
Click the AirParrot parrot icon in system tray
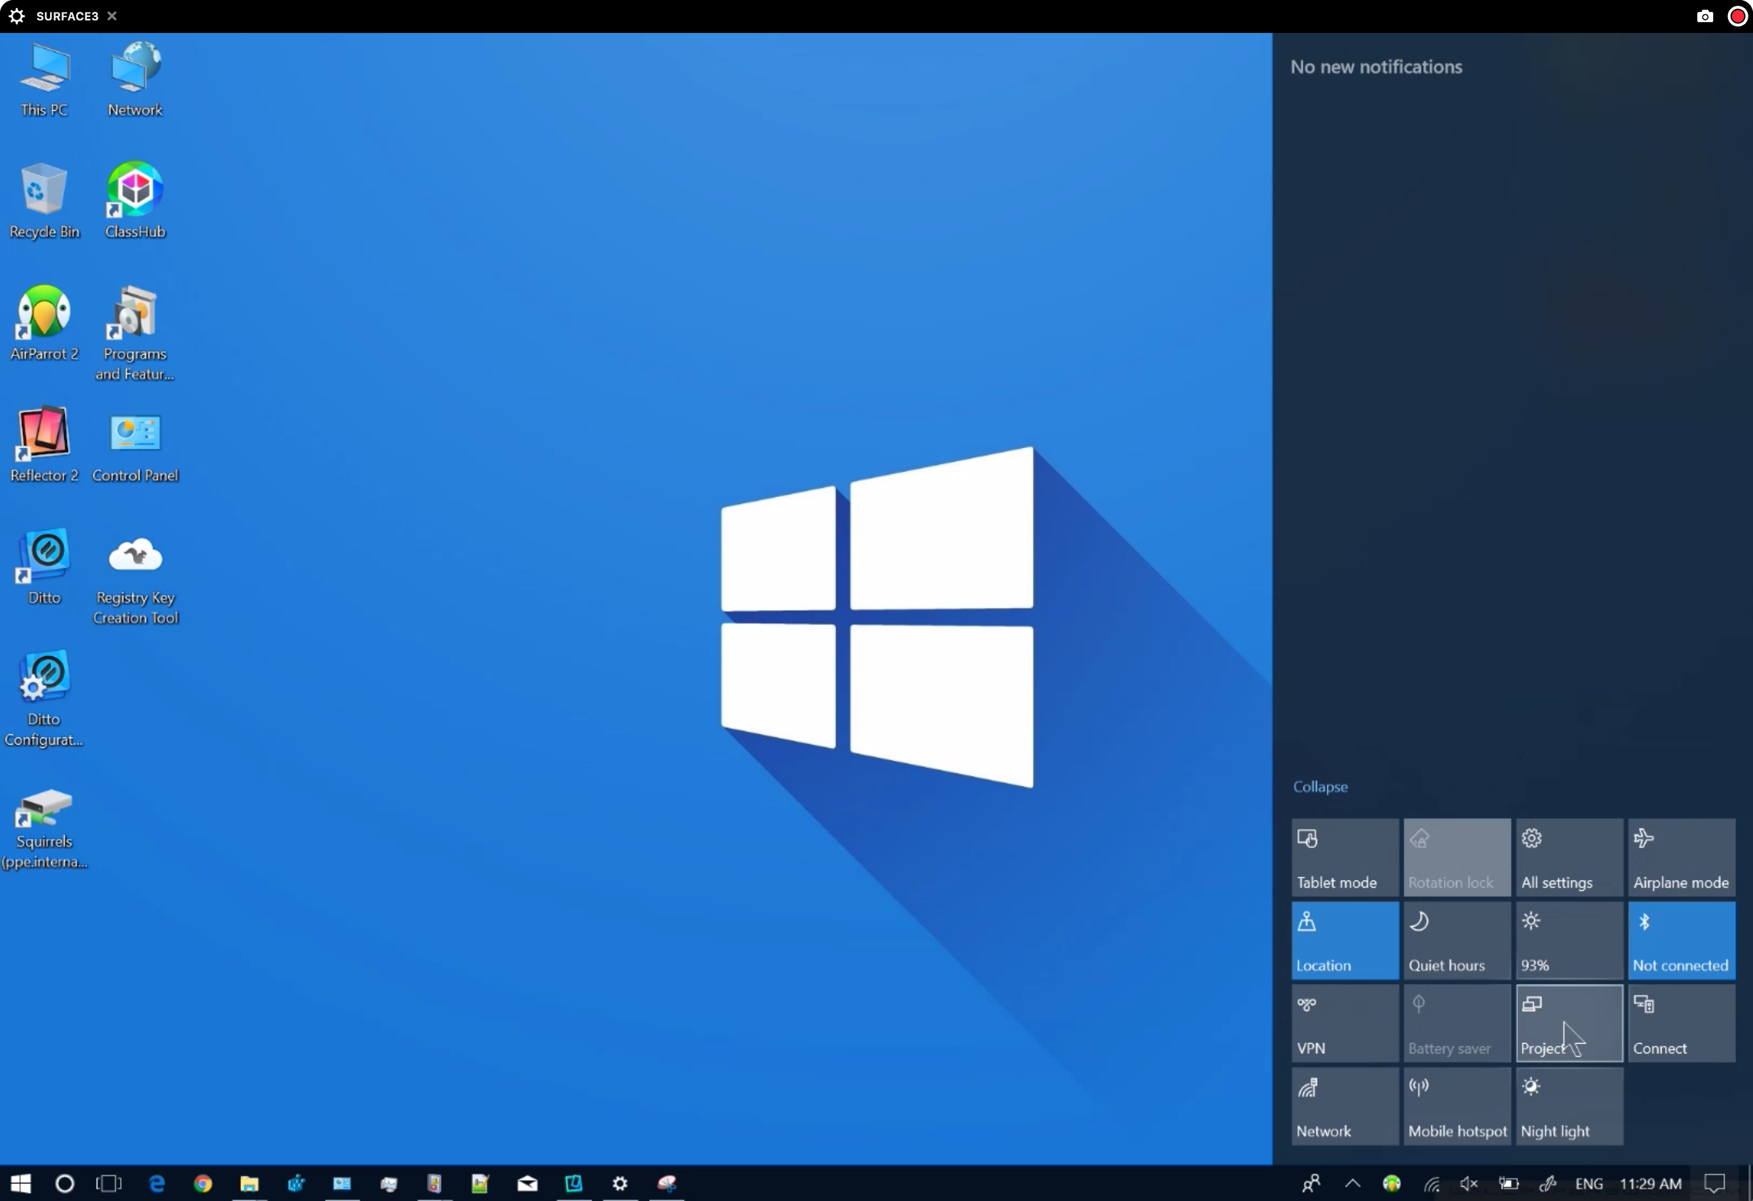[x=1391, y=1183]
